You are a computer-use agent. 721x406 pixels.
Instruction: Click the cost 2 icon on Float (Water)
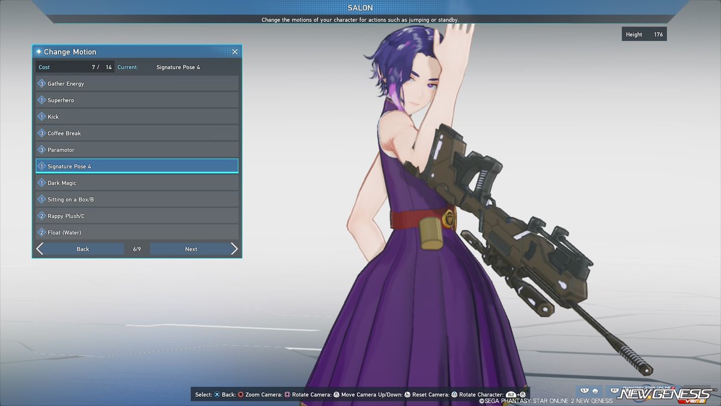click(42, 232)
